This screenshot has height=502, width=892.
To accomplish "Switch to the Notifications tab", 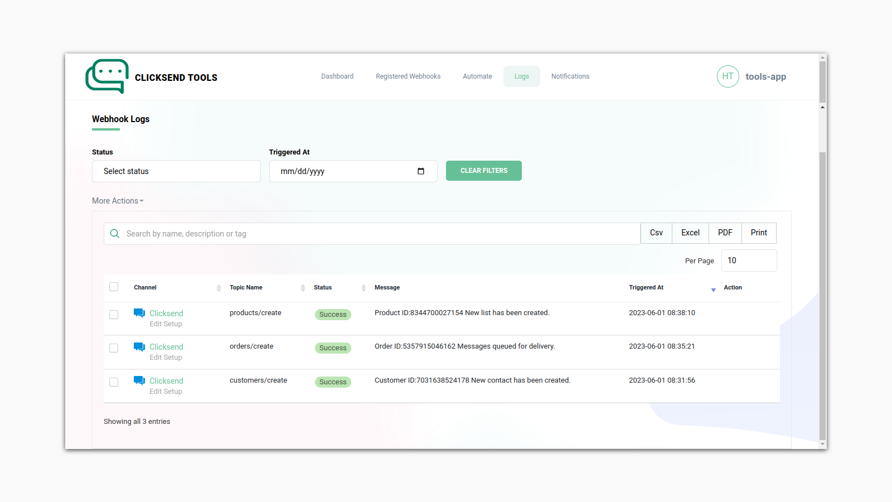I will tap(570, 76).
